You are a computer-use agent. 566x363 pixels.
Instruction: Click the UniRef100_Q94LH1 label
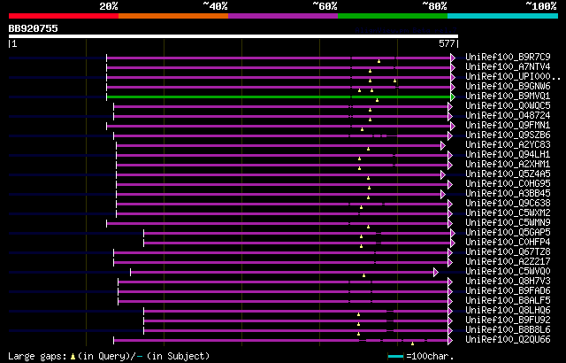click(508, 155)
